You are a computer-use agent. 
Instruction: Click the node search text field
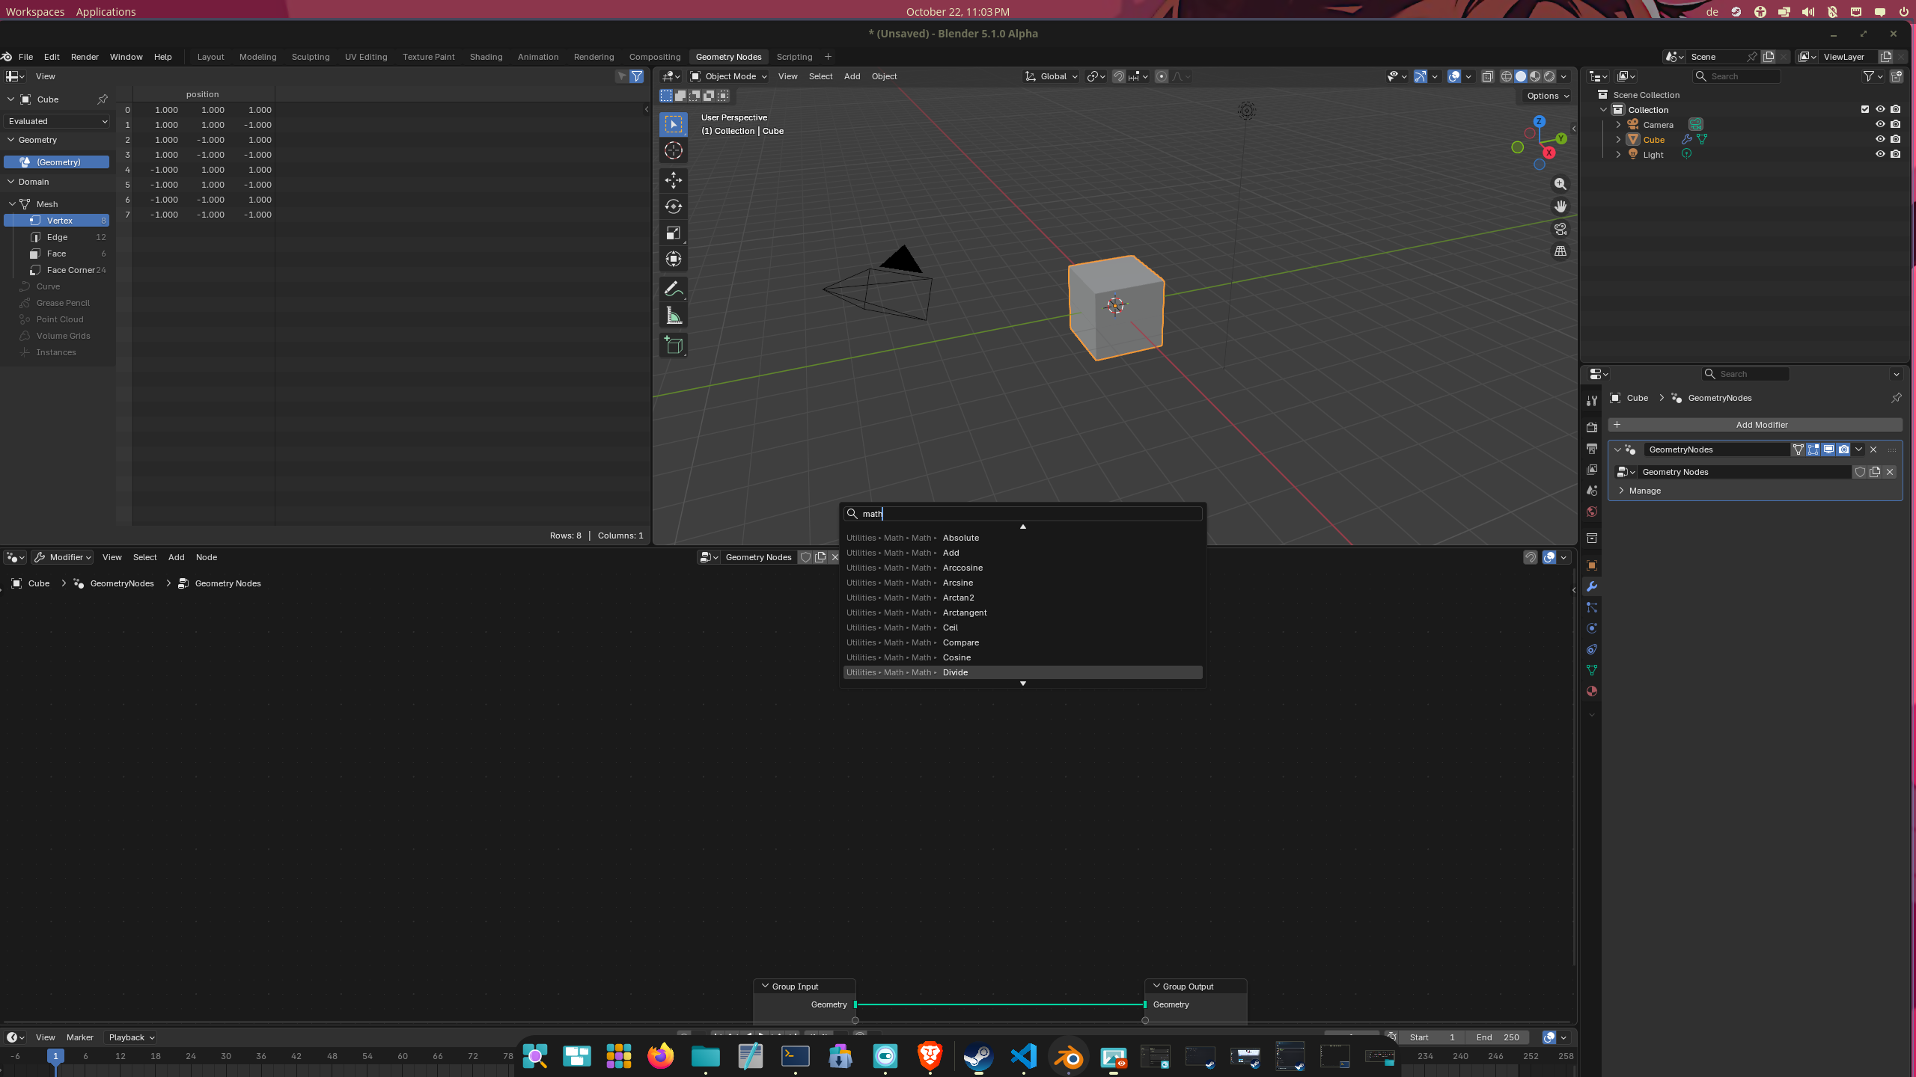click(1022, 514)
